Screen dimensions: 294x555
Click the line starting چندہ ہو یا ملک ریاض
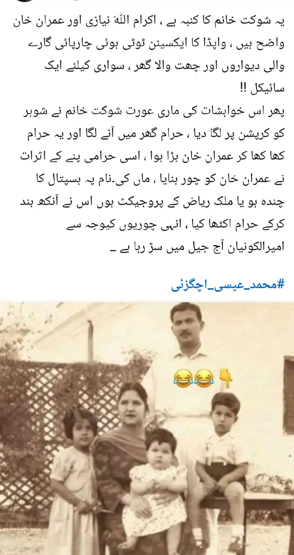152,202
